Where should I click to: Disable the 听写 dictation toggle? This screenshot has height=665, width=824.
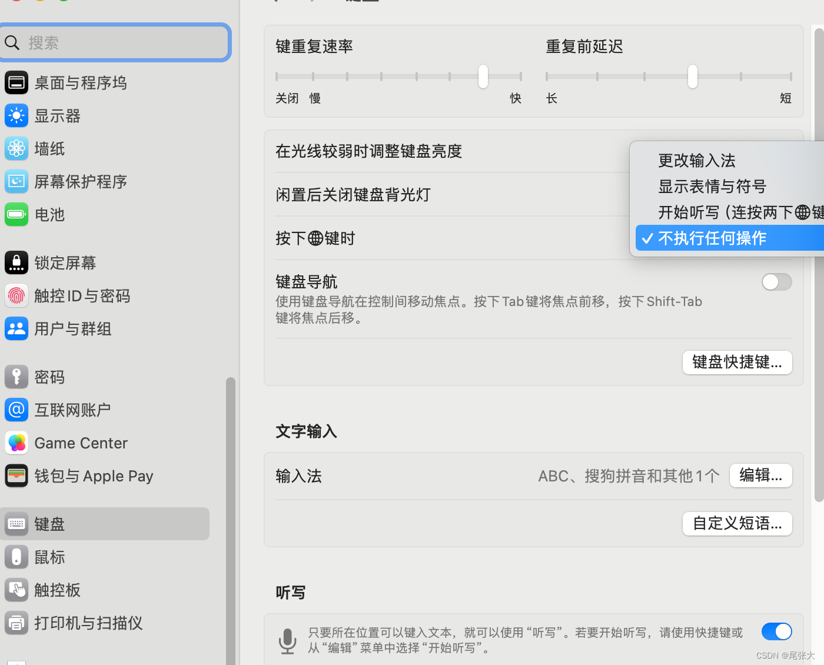tap(776, 631)
